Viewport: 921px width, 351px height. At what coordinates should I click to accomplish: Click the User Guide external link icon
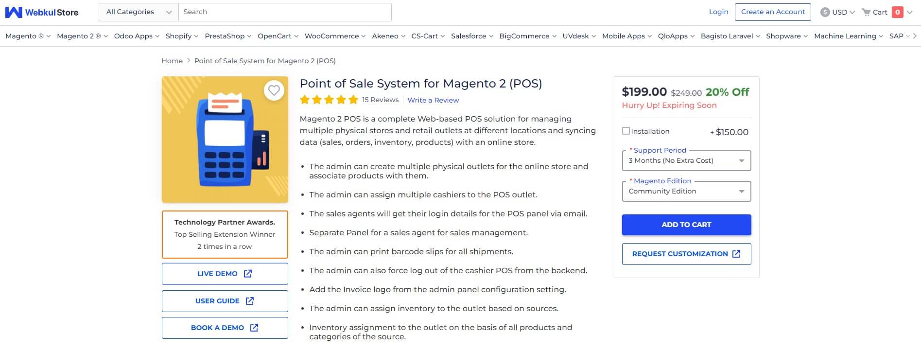[250, 301]
